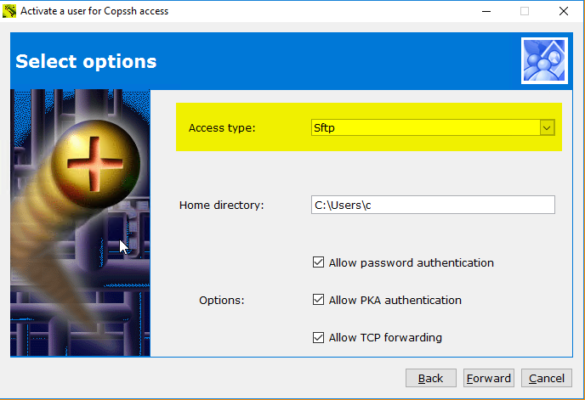Click the Home directory label

pyautogui.click(x=222, y=205)
